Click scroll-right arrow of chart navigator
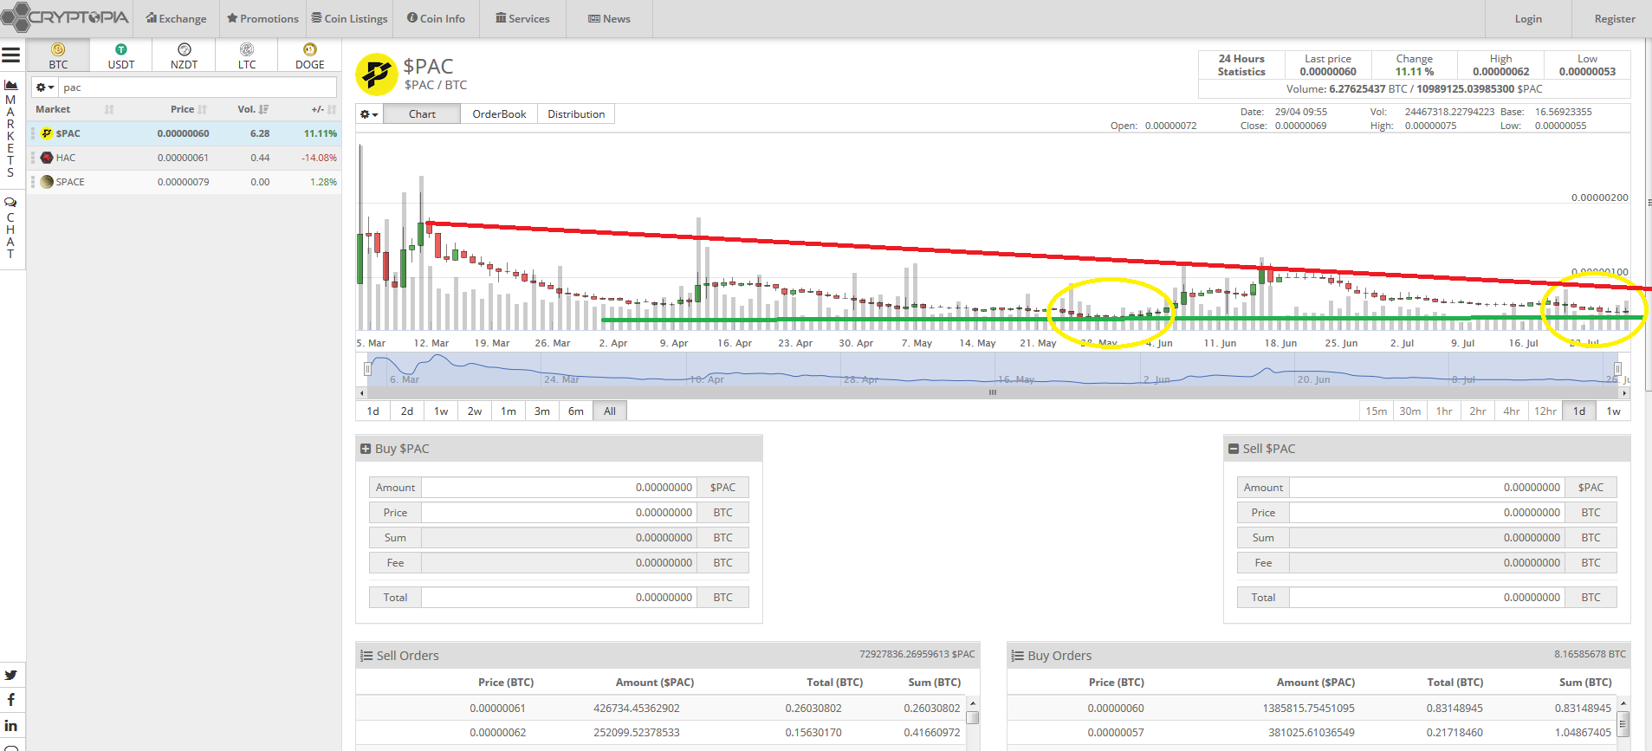The image size is (1652, 751). coord(1625,392)
